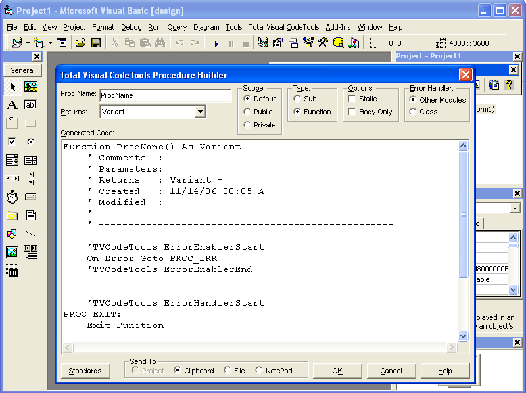Open the Properties Window toolbar icon
The height and width of the screenshot is (393, 526).
tap(277, 43)
